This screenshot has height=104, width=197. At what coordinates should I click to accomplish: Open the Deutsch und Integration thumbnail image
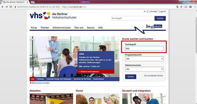click(144, 99)
